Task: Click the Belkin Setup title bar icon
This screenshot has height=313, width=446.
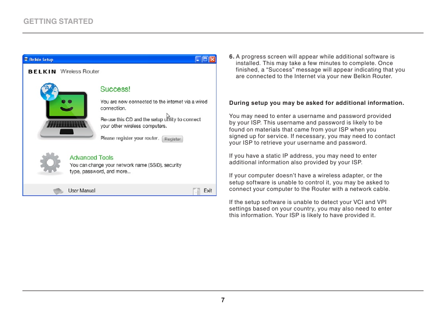Action: click(26, 59)
